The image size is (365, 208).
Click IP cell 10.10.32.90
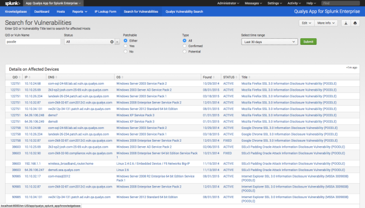coord(33,153)
